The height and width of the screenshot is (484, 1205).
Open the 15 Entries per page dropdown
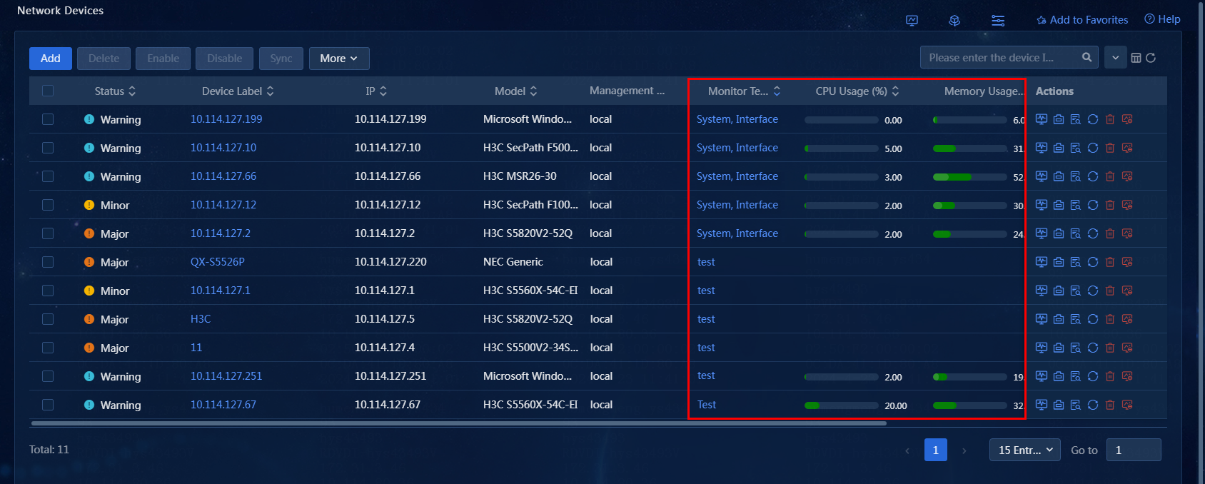pyautogui.click(x=1025, y=450)
